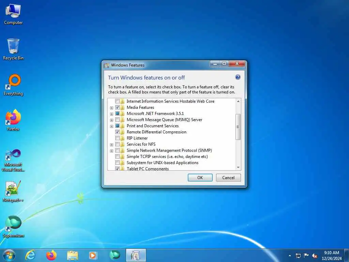Select the Supermium desktop shortcut

[13, 227]
